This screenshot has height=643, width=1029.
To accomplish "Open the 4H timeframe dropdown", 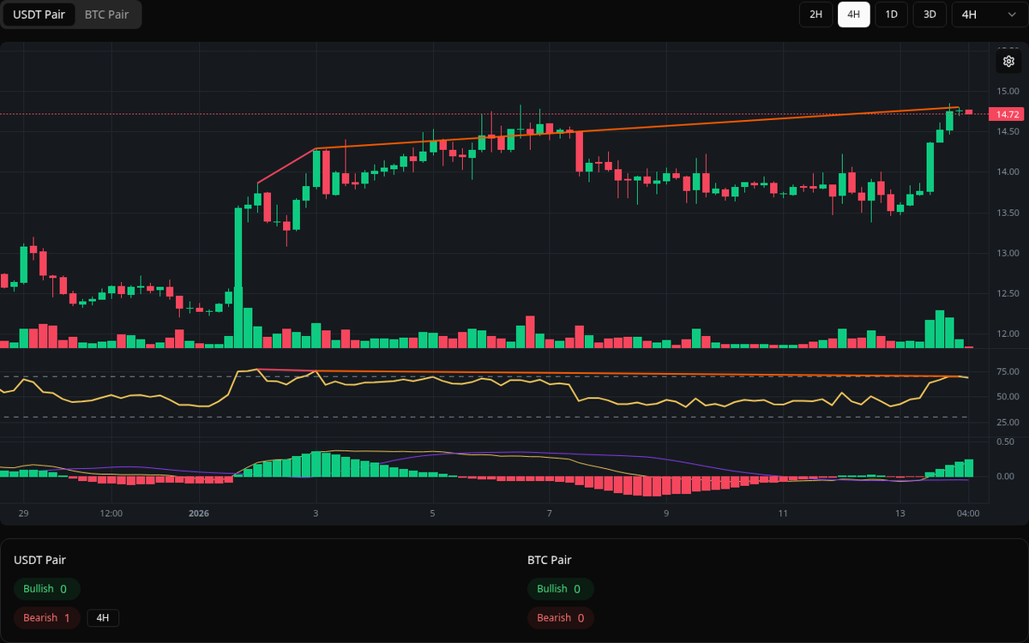I will coord(986,14).
